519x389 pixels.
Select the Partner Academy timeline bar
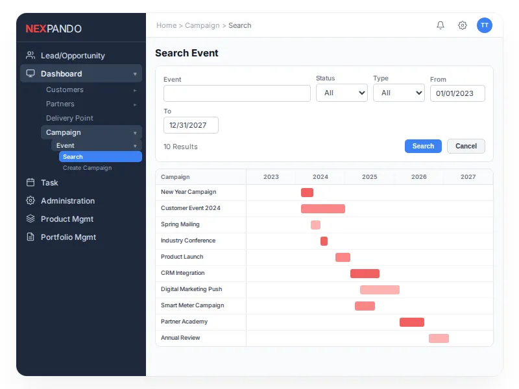[412, 322]
